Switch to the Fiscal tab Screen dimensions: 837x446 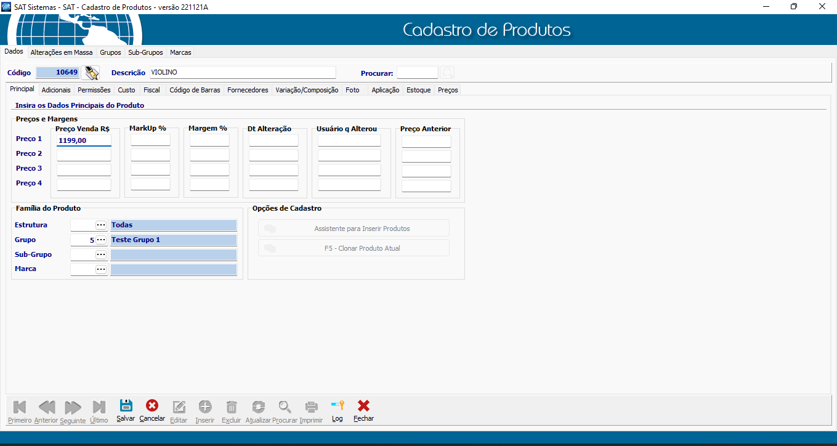click(152, 90)
